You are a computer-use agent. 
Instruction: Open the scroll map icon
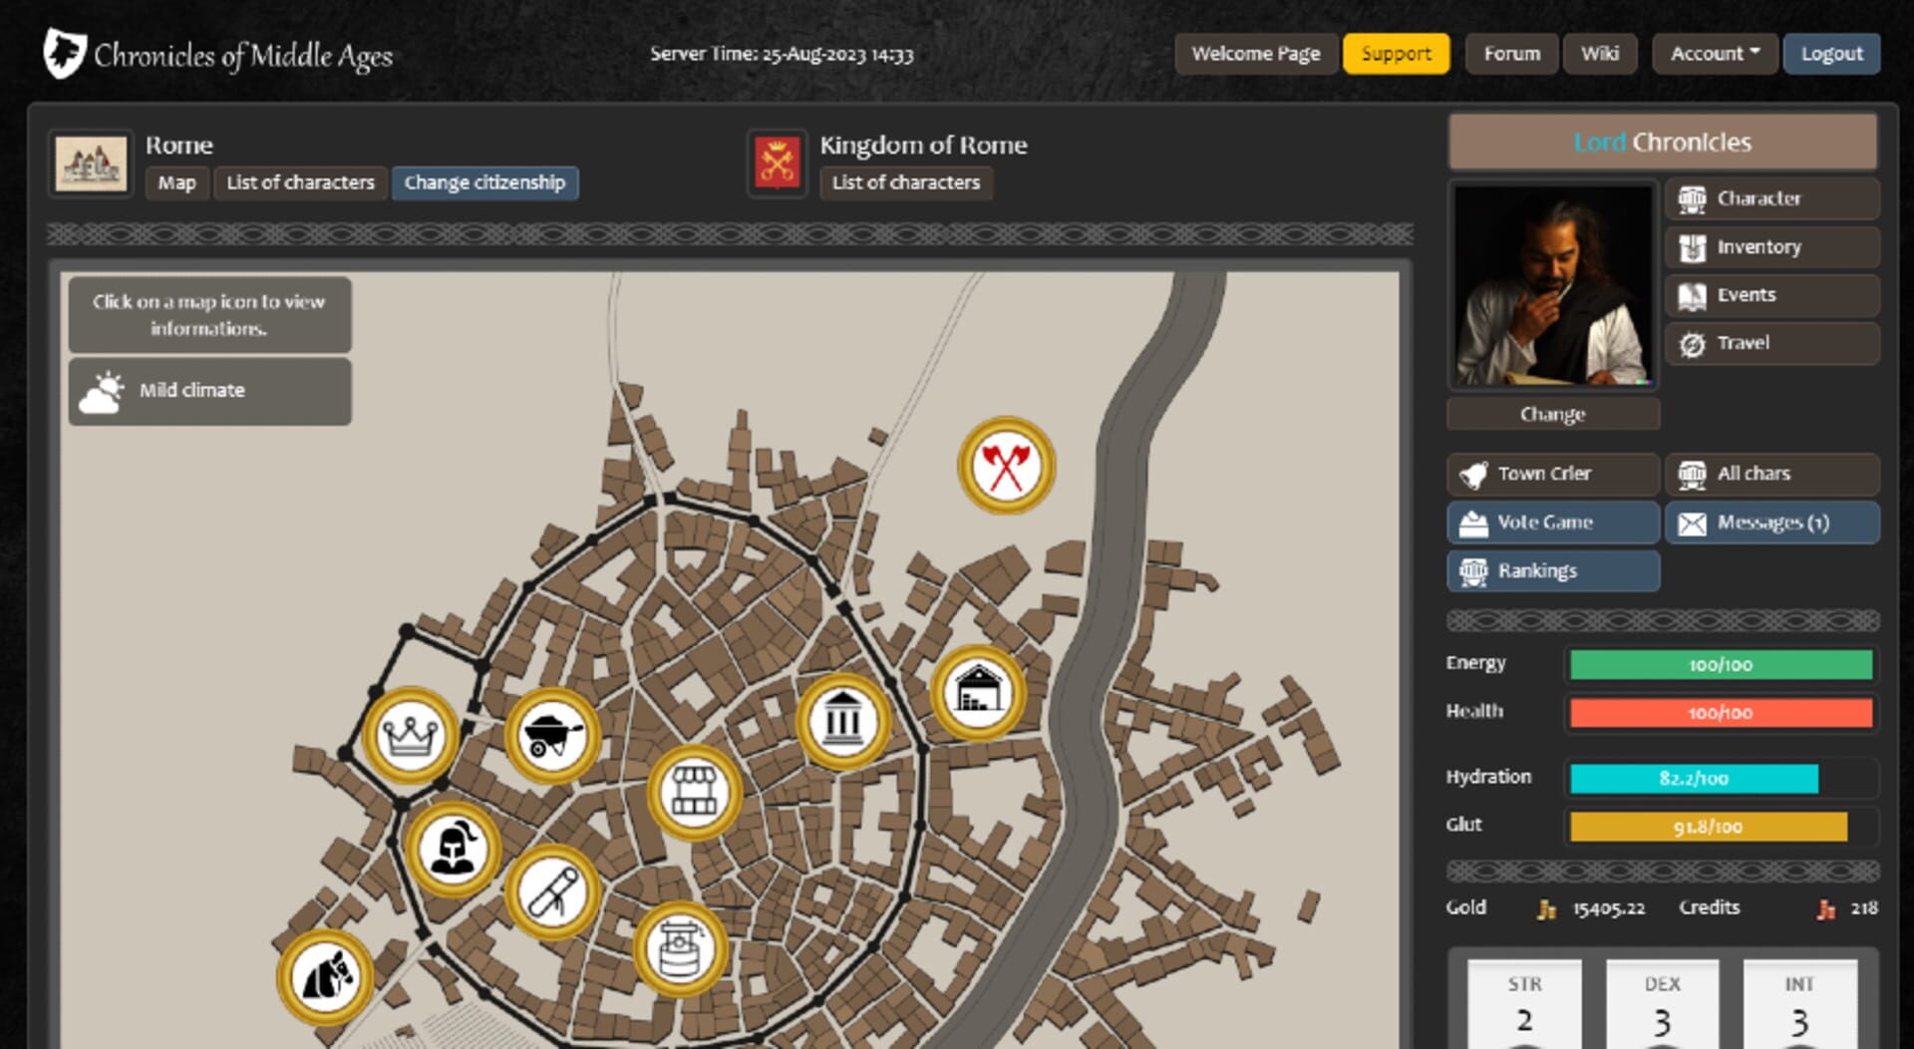click(552, 892)
